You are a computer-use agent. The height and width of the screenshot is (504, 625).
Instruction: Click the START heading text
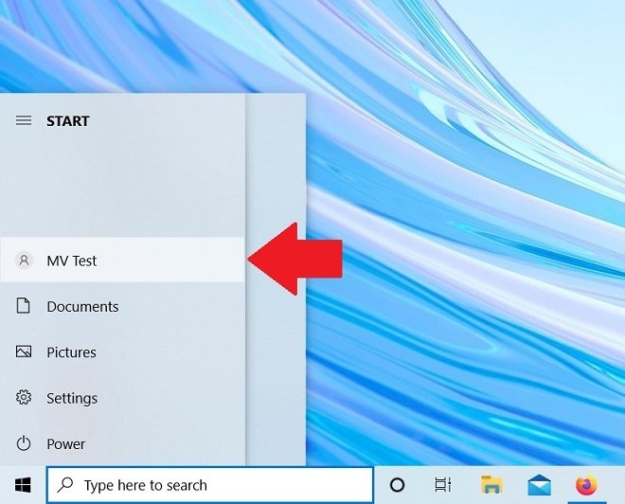pyautogui.click(x=68, y=121)
